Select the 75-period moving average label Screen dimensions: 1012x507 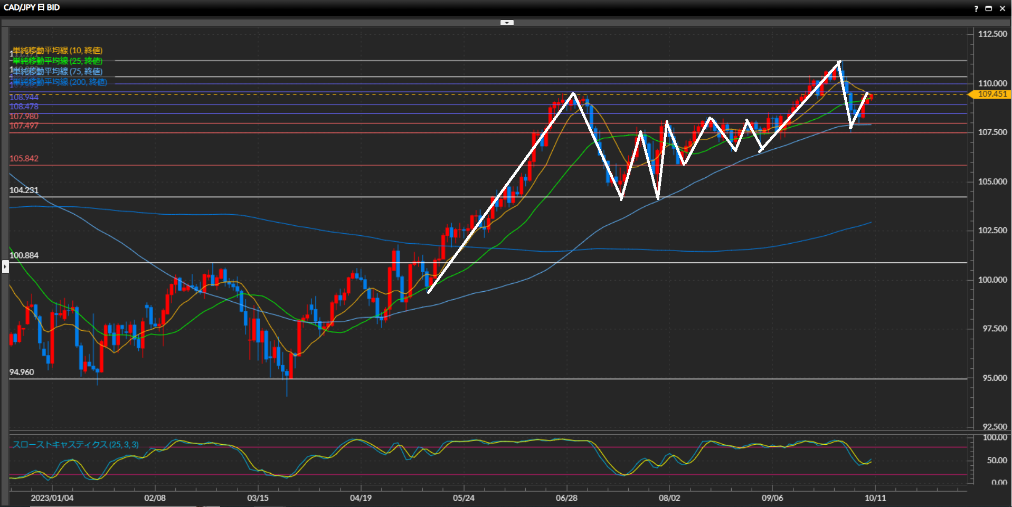click(58, 72)
